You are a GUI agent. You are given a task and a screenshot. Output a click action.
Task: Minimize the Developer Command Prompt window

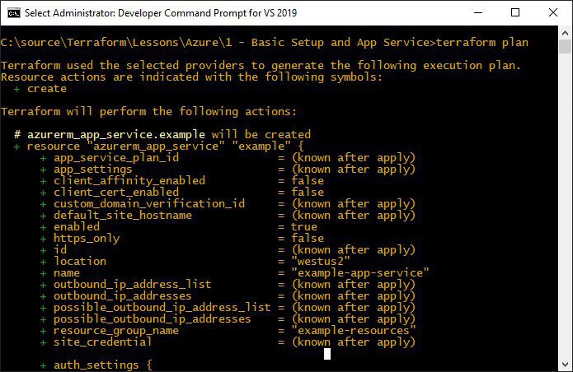tap(478, 13)
